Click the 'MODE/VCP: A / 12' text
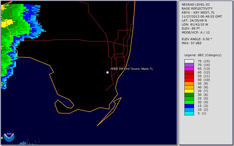This screenshot has height=146, width=234. point(196,32)
